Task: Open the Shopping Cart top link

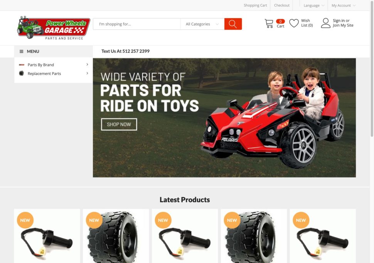Action: point(255,5)
